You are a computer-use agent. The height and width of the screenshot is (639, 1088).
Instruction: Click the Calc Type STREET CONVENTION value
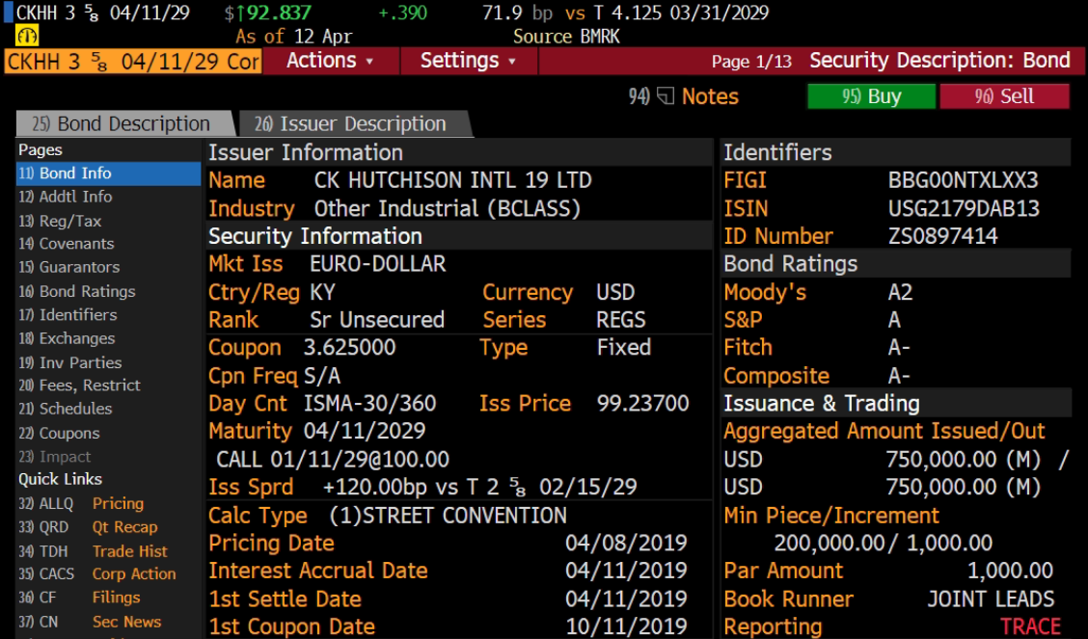[448, 516]
